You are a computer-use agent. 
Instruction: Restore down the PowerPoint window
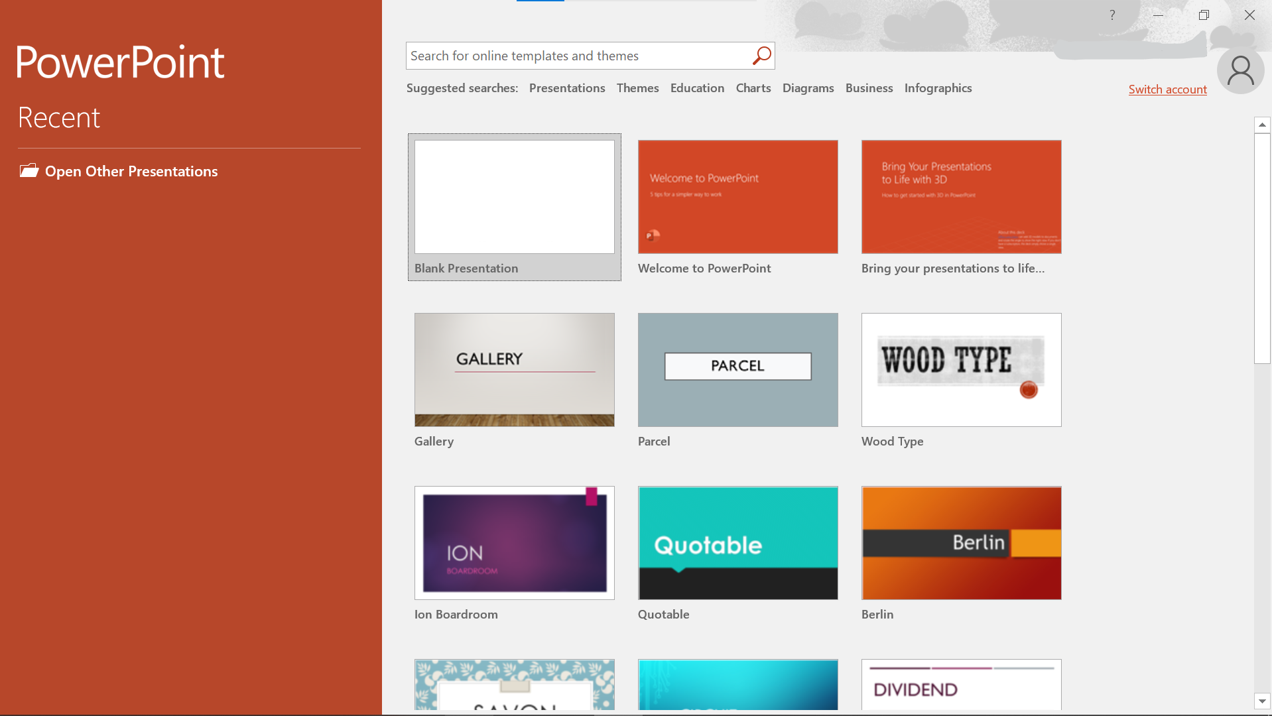pos(1204,15)
